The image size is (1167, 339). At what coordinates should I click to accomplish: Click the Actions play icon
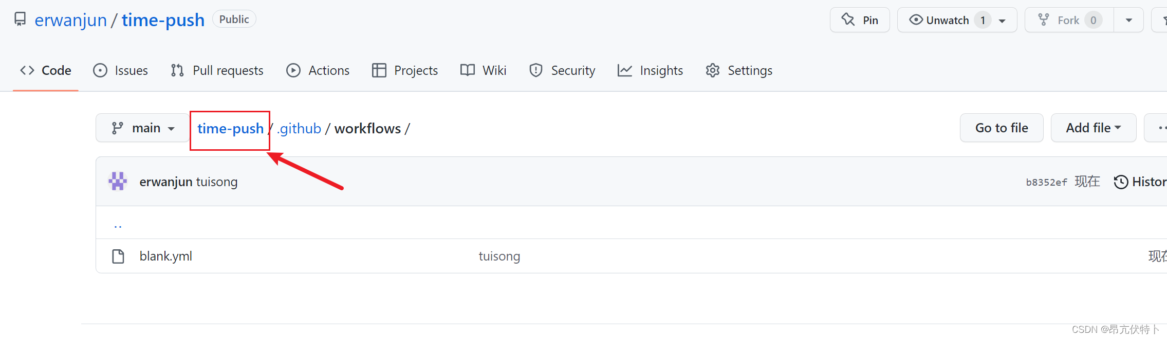click(293, 70)
